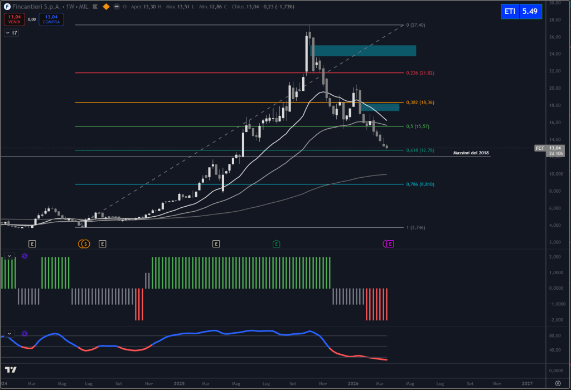Screen dimensions: 571x390
Task: Open chart styles via the candlestick icon
Action: tap(95, 7)
